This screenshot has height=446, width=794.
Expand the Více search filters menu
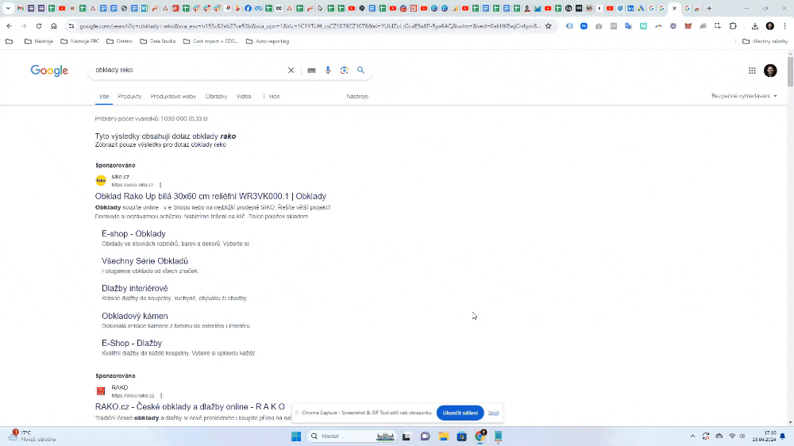coord(271,96)
